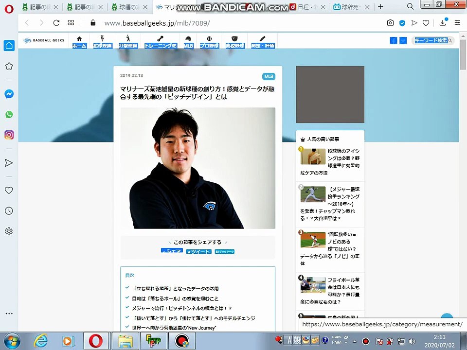
Task: Take a snapshot with camera icon
Action: pos(390,23)
